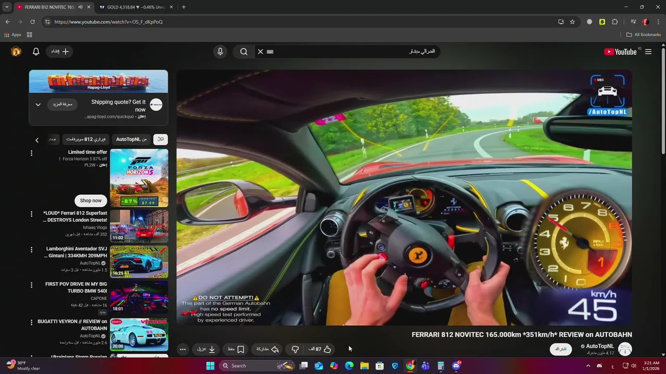Subscribe to the AutoTopNL channel
The width and height of the screenshot is (666, 374).
561,349
